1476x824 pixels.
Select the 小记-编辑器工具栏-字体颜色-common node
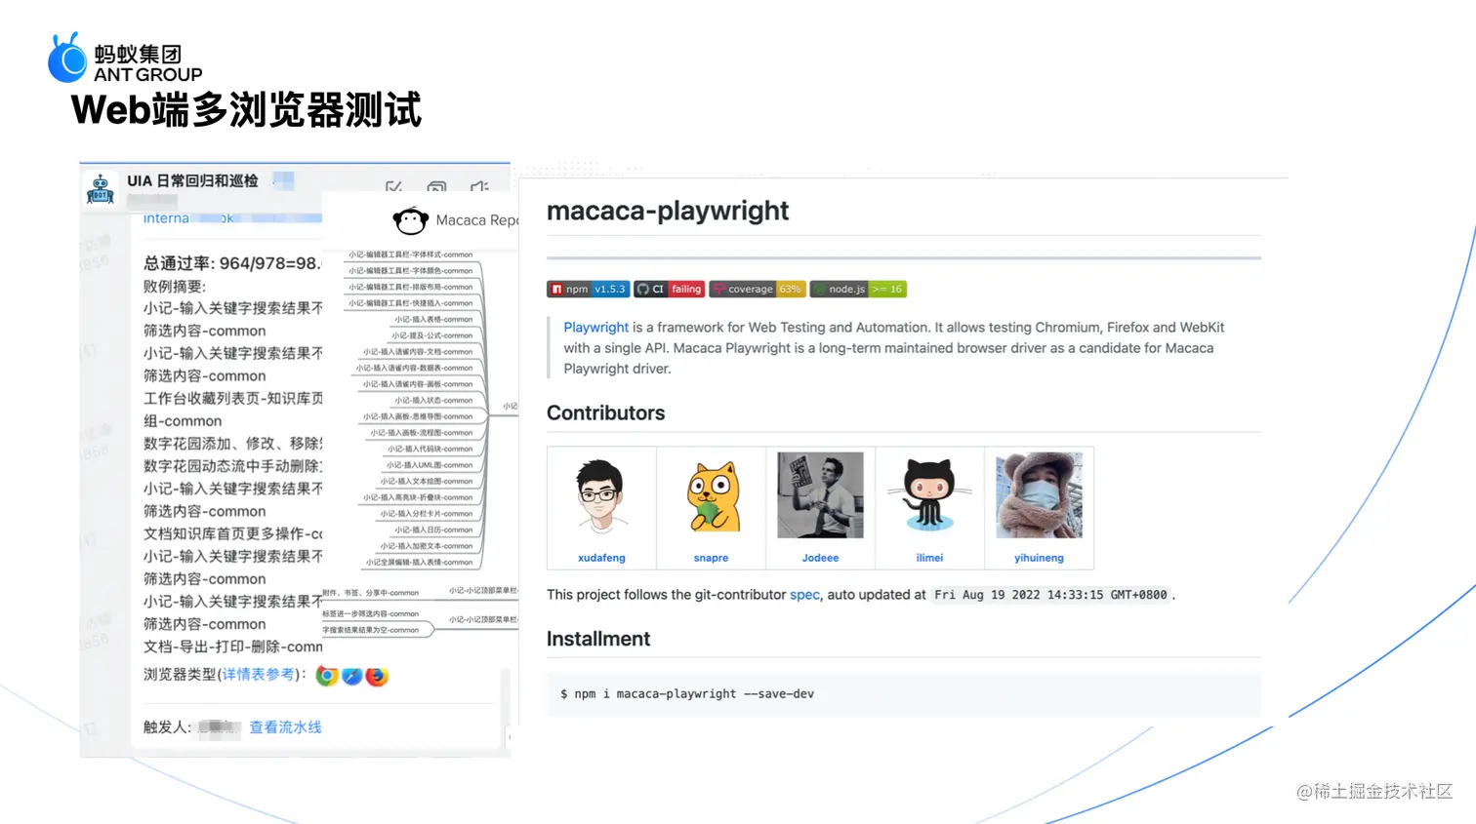[410, 271]
